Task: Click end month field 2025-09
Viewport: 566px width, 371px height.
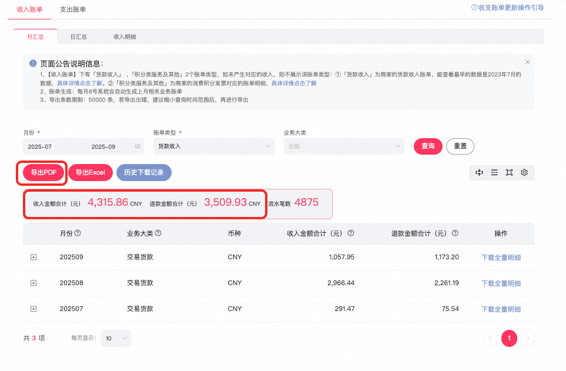Action: click(x=103, y=146)
